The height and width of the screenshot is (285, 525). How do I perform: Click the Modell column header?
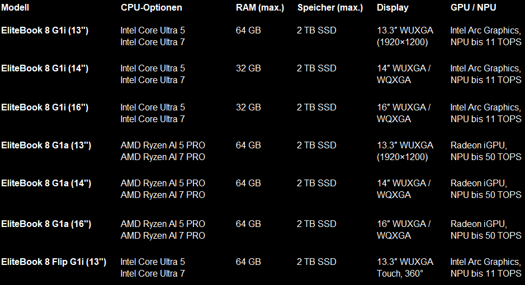click(15, 8)
